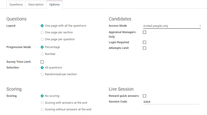Select One page with all the questions

42,26
